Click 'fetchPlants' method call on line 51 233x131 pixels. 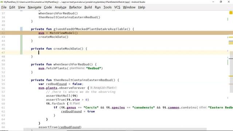56,68
